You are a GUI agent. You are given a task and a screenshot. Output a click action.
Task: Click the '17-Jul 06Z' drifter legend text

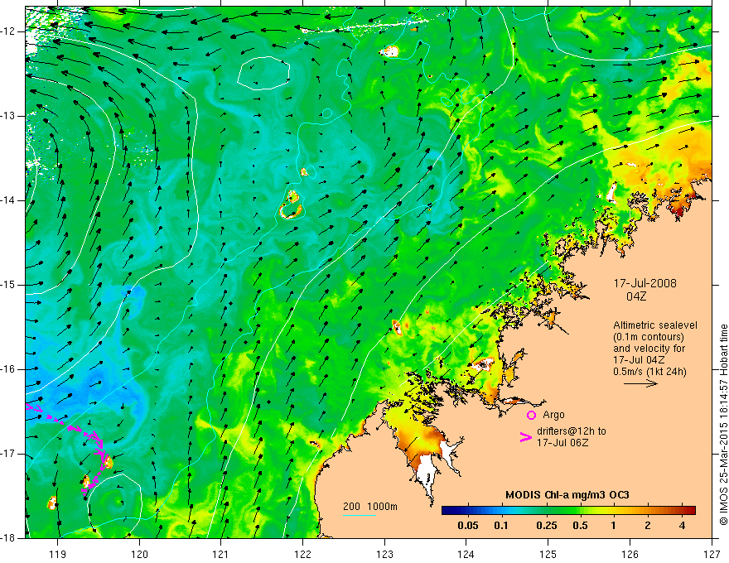pyautogui.click(x=562, y=443)
